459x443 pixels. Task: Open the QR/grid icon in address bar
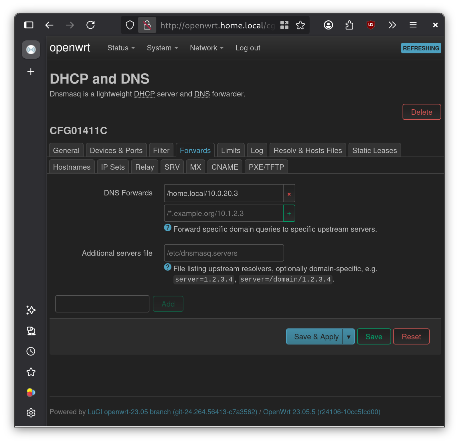(284, 25)
